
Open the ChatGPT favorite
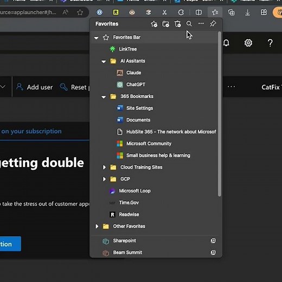point(155,85)
